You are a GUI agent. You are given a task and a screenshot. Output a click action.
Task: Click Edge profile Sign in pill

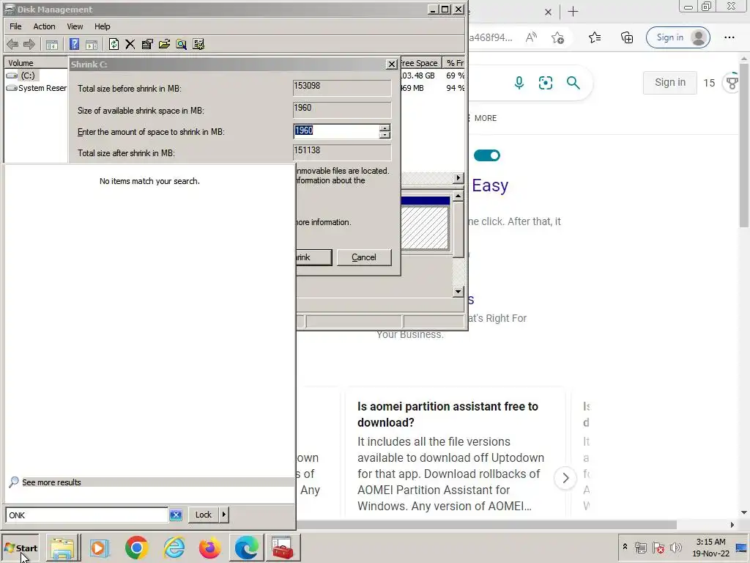[677, 37]
